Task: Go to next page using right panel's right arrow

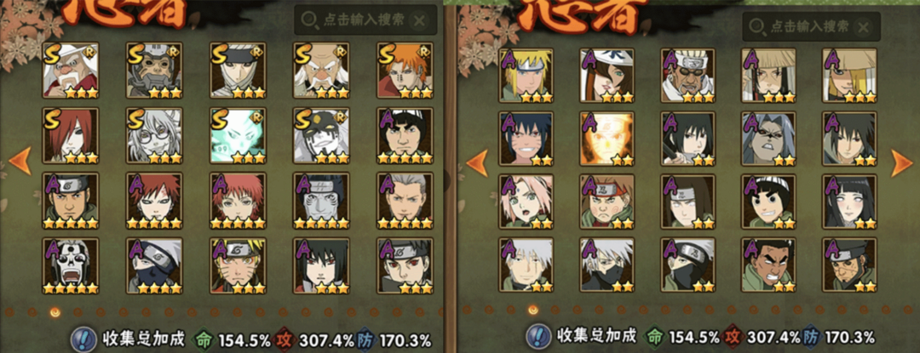Action: coord(902,163)
